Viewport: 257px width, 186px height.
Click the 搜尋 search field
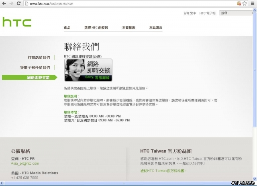tap(236, 13)
